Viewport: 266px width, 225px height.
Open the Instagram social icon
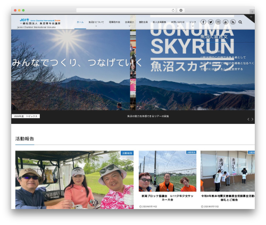click(x=218, y=22)
